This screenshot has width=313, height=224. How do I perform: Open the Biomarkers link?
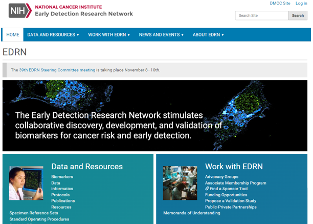pyautogui.click(x=62, y=177)
